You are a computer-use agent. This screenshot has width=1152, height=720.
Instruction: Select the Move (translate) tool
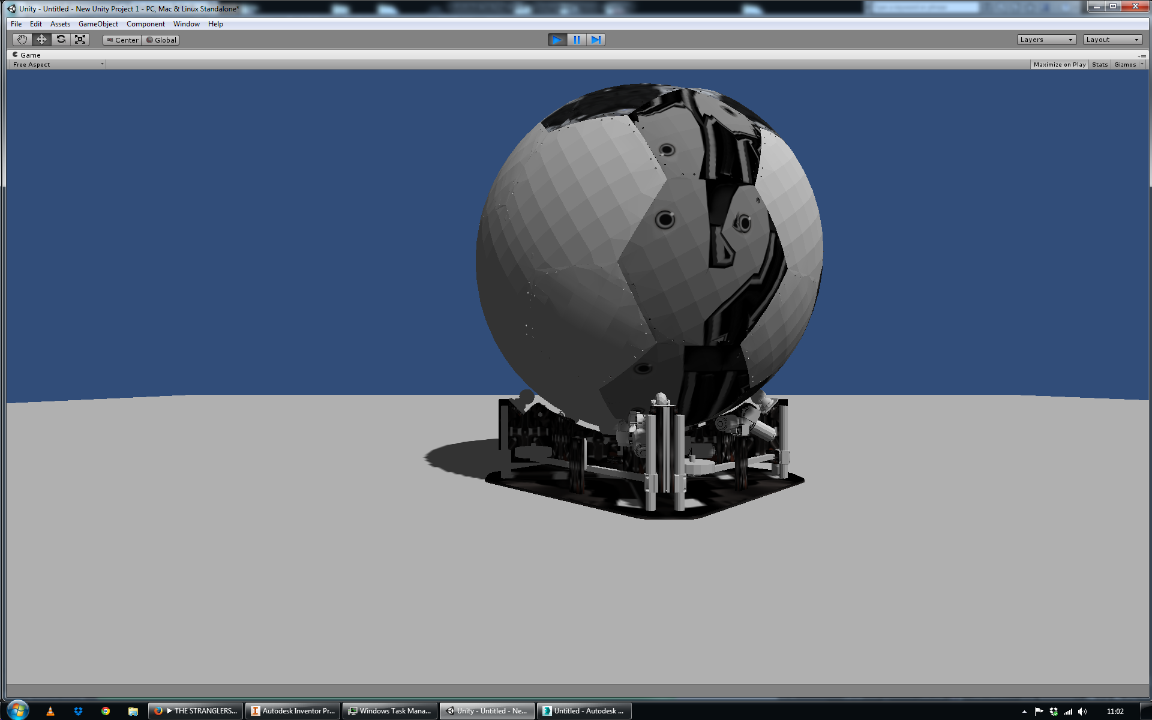pyautogui.click(x=41, y=40)
